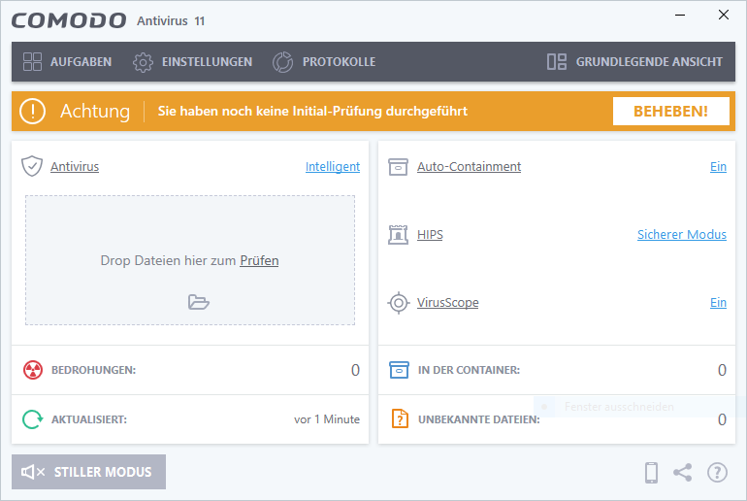Click the 'Prüfen' link in drop zone
The width and height of the screenshot is (747, 501).
coord(259,260)
